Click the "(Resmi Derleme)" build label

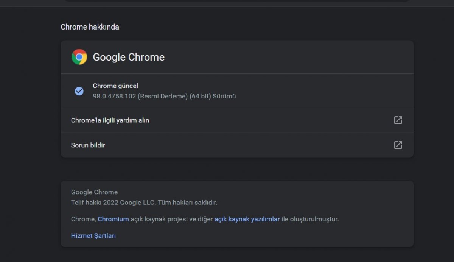pos(163,96)
